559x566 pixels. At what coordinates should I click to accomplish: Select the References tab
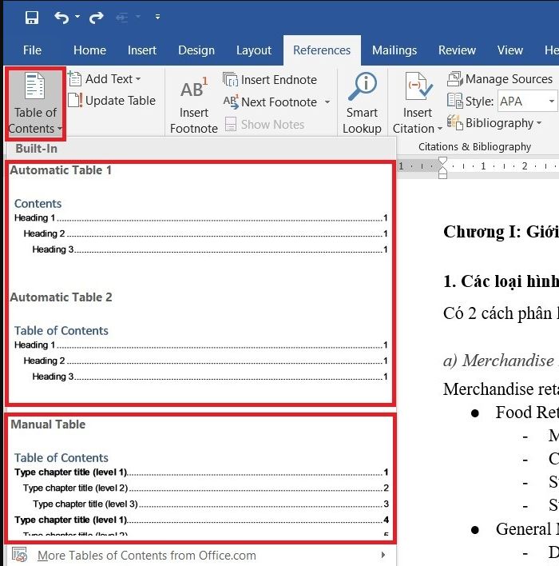pos(322,50)
